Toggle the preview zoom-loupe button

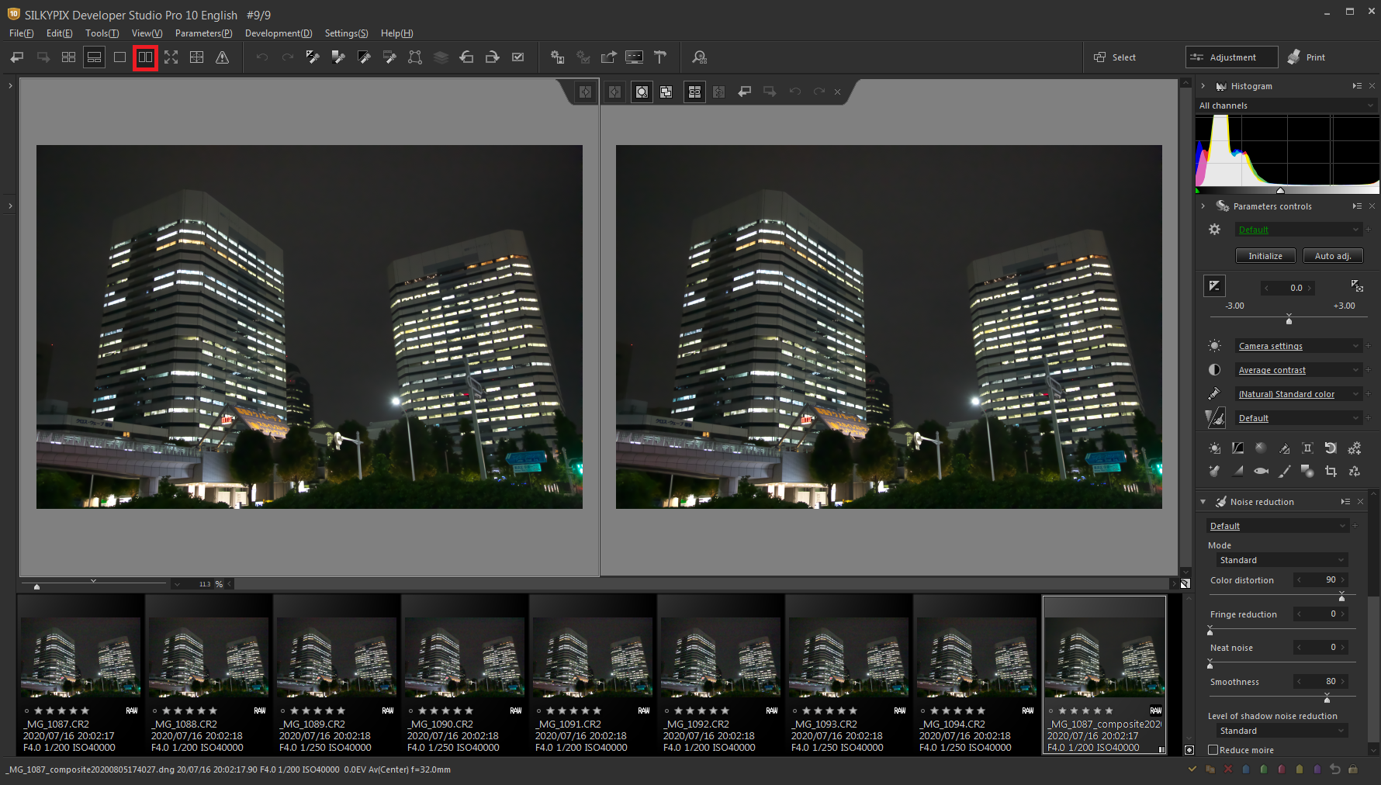[x=642, y=92]
